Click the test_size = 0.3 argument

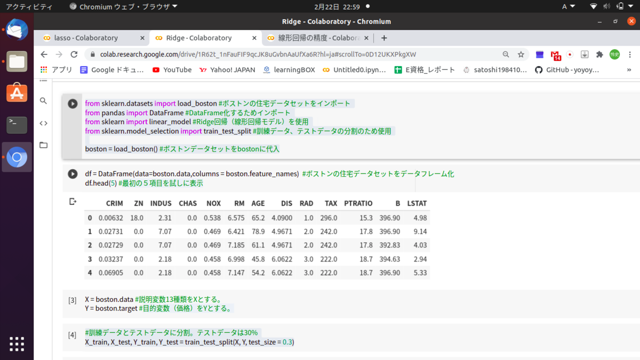[271, 341]
